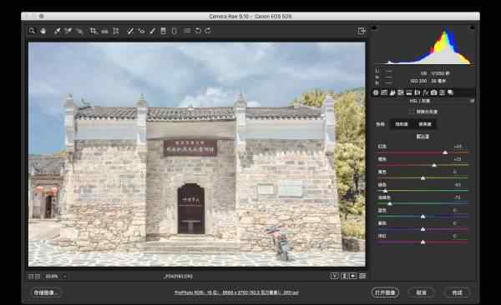Pick the White Balance eyedropper tool
The image size is (501, 305).
(57, 31)
